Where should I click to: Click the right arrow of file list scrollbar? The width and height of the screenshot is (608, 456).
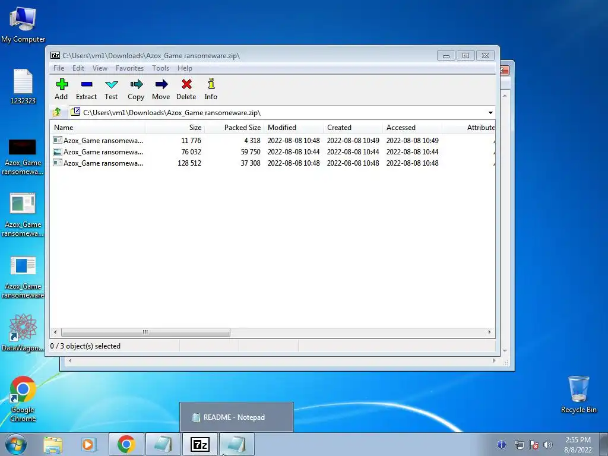click(489, 332)
